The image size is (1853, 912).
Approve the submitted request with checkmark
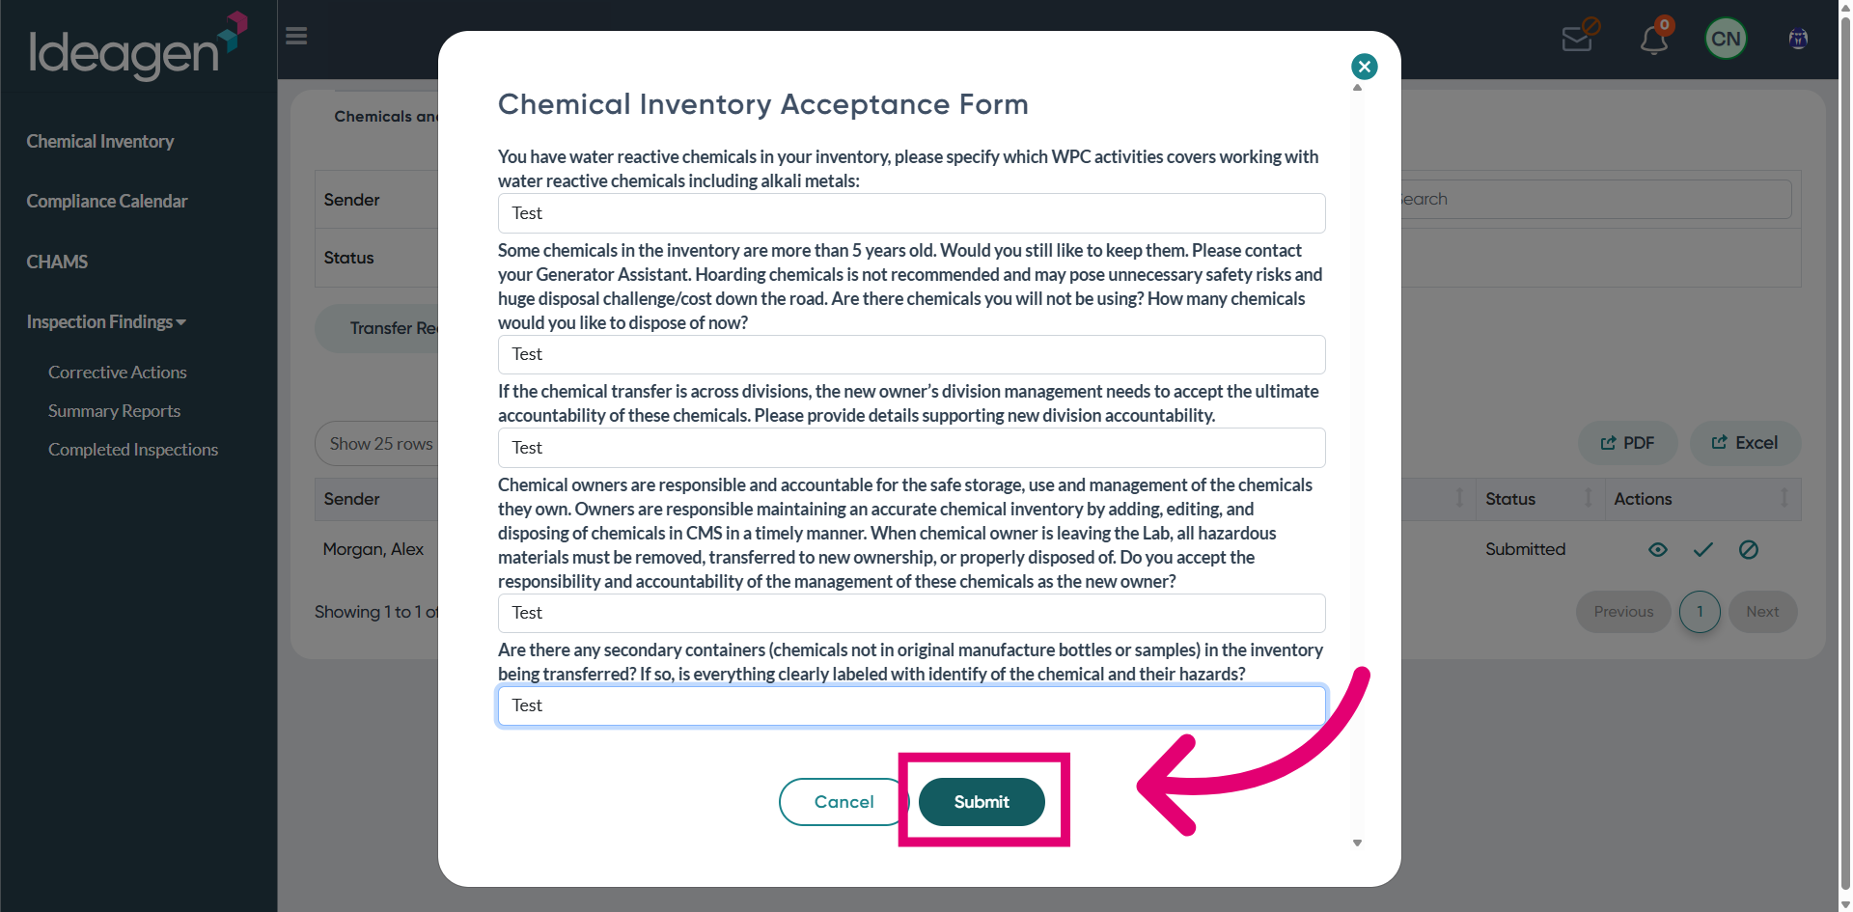(x=1703, y=550)
